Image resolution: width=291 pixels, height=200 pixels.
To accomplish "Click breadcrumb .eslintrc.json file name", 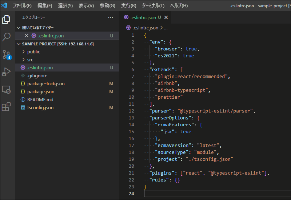I will 145,28.
